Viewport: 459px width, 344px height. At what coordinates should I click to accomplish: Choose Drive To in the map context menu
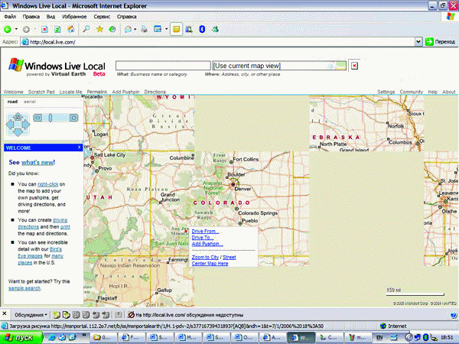tap(203, 238)
